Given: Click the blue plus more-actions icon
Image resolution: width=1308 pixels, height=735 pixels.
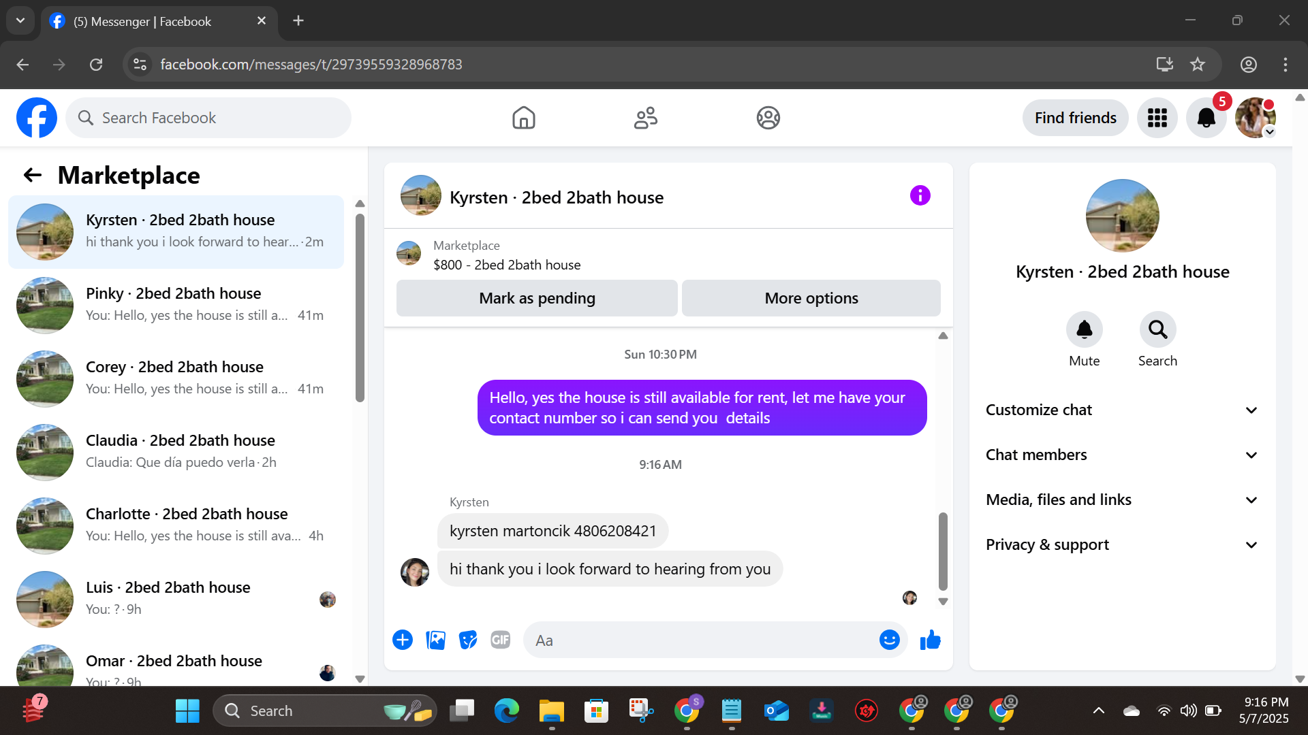Looking at the screenshot, I should click(403, 640).
